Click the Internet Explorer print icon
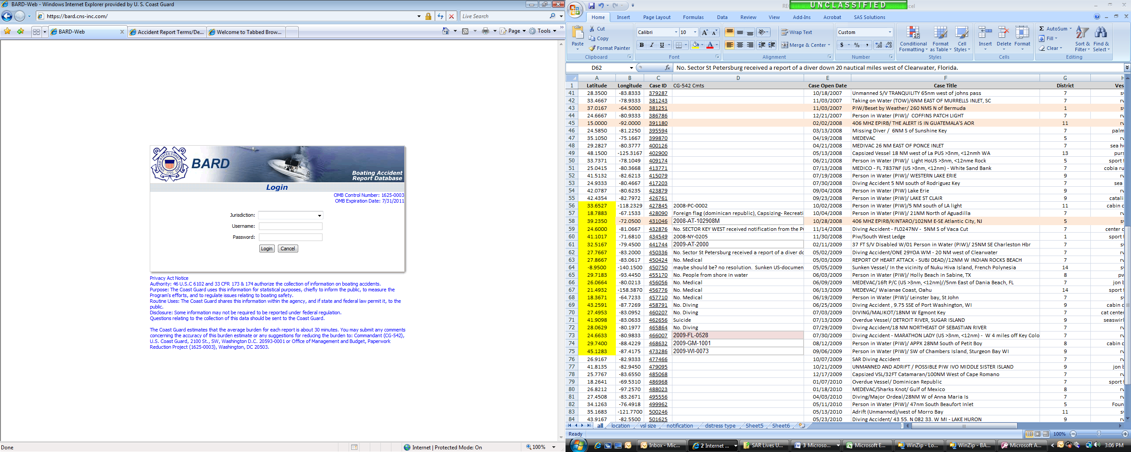1131x452 pixels. pos(486,31)
